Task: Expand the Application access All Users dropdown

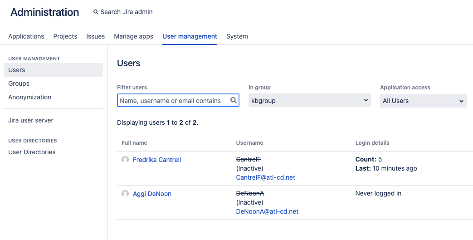Action: pos(424,101)
